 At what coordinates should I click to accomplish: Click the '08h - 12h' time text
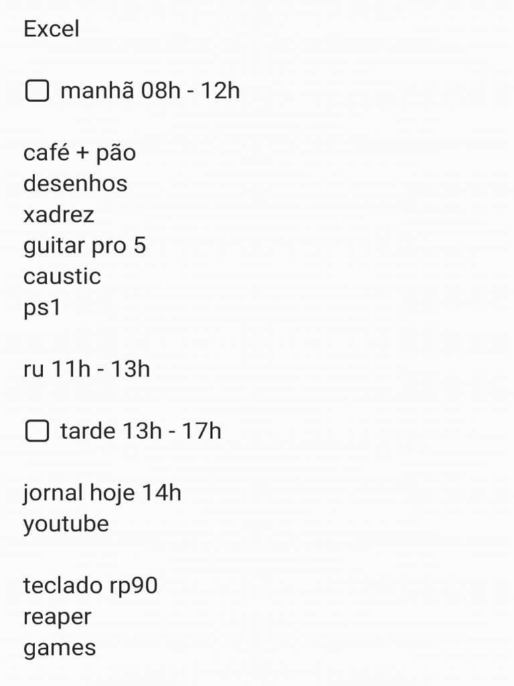click(191, 91)
